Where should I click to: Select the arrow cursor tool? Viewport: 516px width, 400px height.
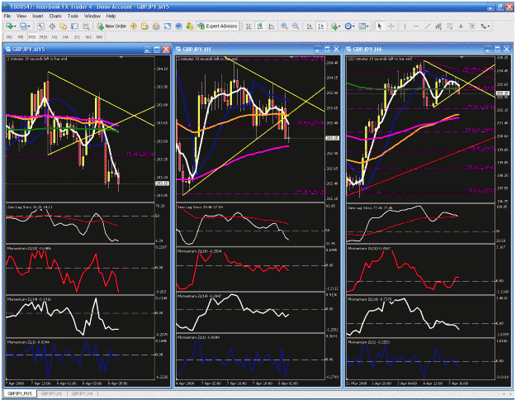point(380,26)
